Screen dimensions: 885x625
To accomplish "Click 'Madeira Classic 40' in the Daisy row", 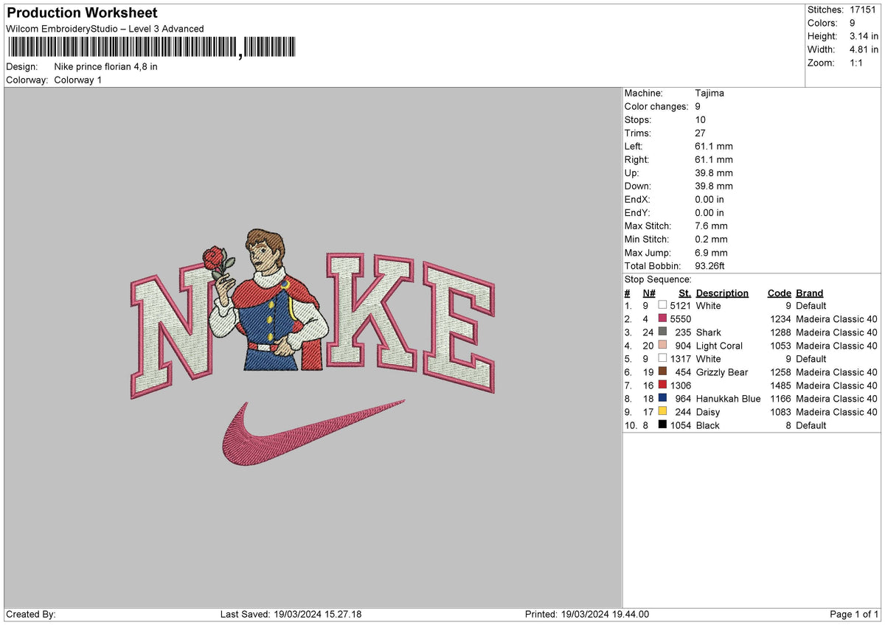I will point(836,412).
